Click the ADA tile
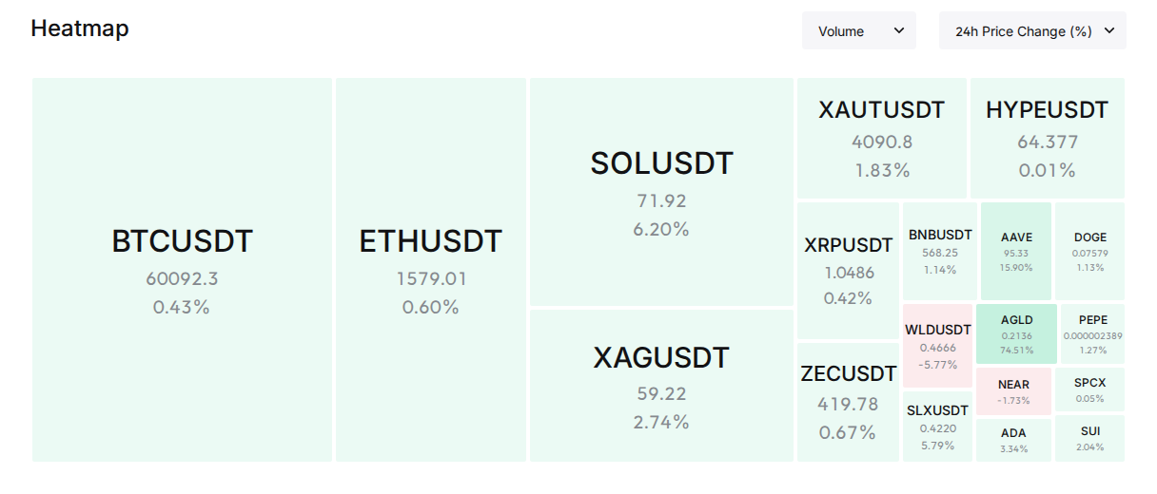1157x494 pixels. (x=1014, y=440)
